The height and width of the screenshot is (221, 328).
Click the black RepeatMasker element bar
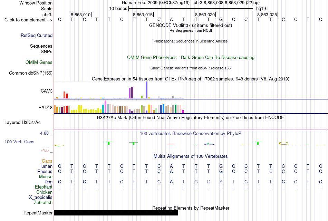pyautogui.click(x=116, y=213)
